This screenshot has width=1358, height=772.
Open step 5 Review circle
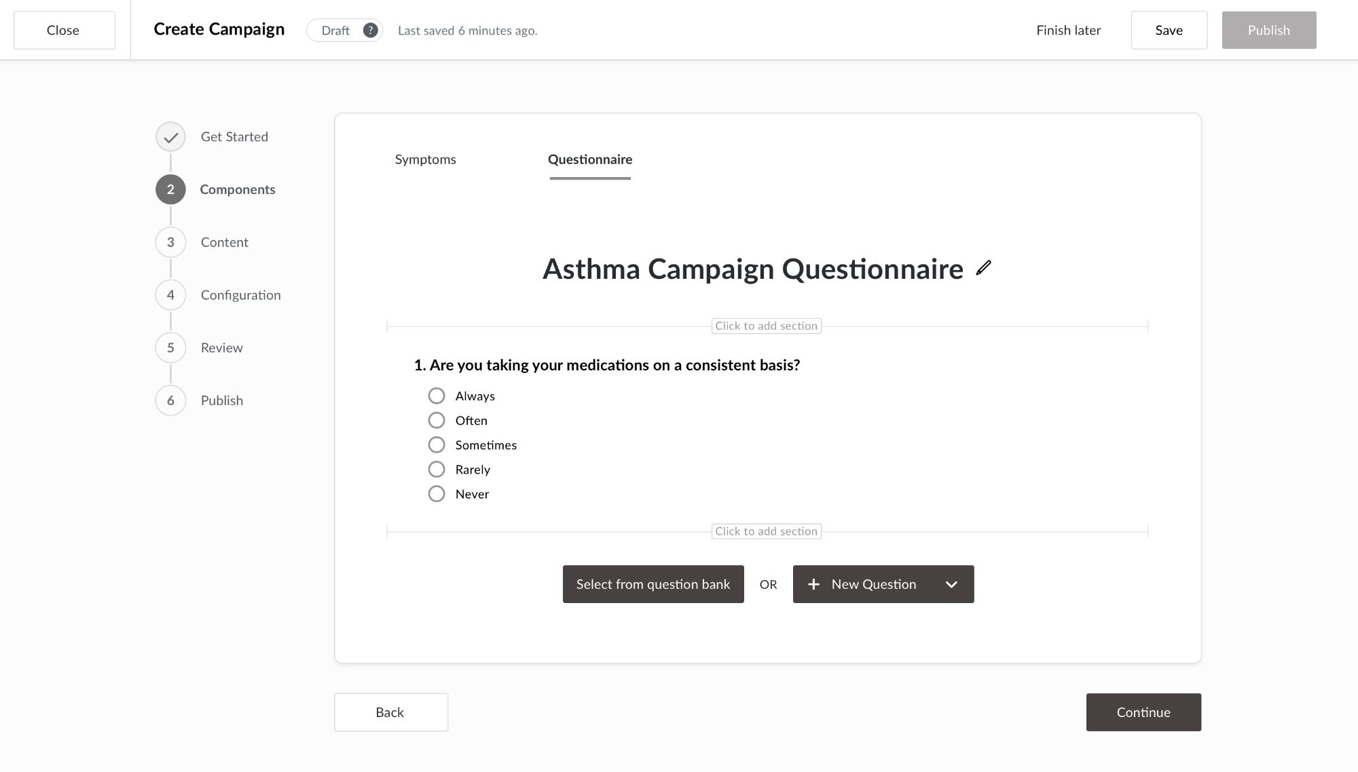[170, 348]
